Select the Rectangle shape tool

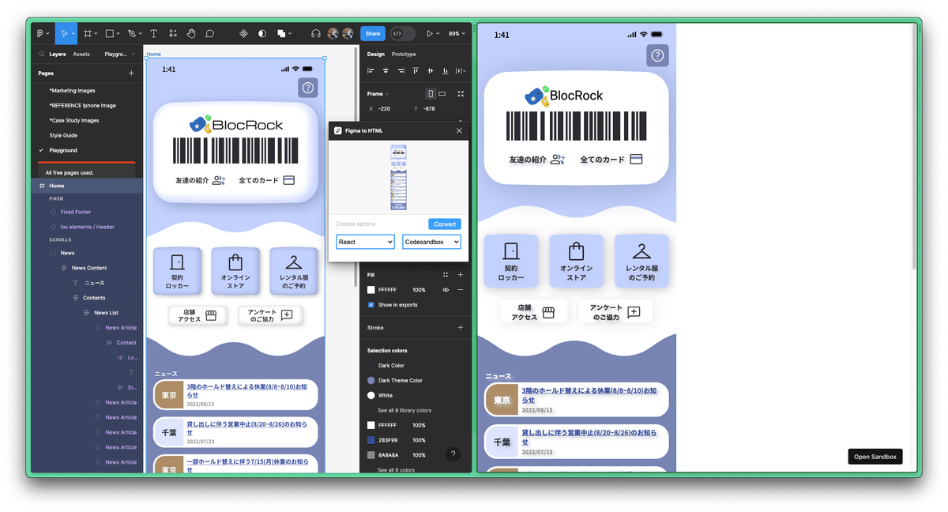[110, 34]
